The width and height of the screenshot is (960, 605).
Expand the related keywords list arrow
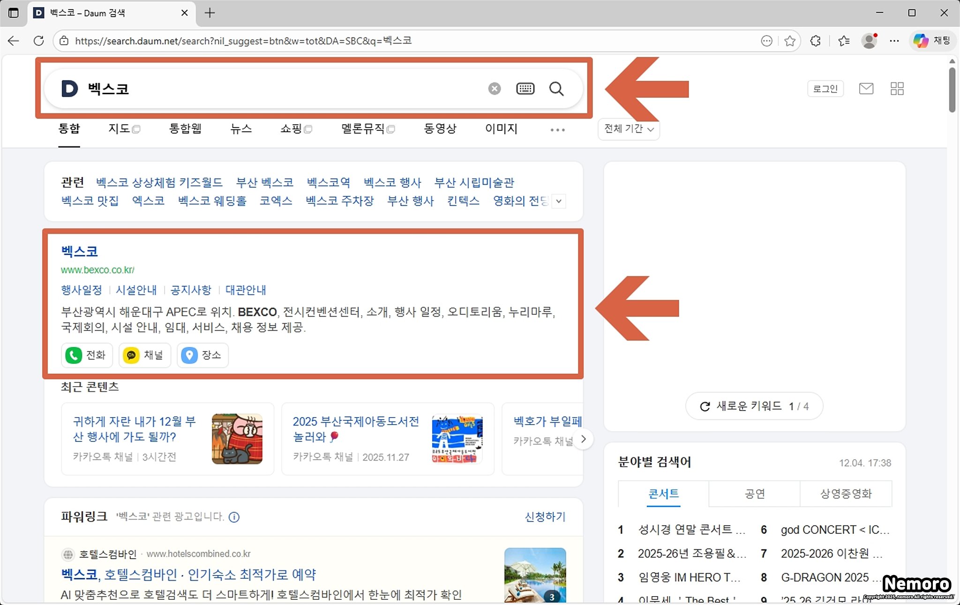point(559,202)
